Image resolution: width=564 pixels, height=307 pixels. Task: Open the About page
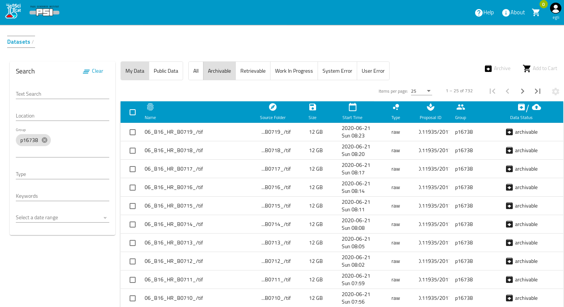click(514, 12)
